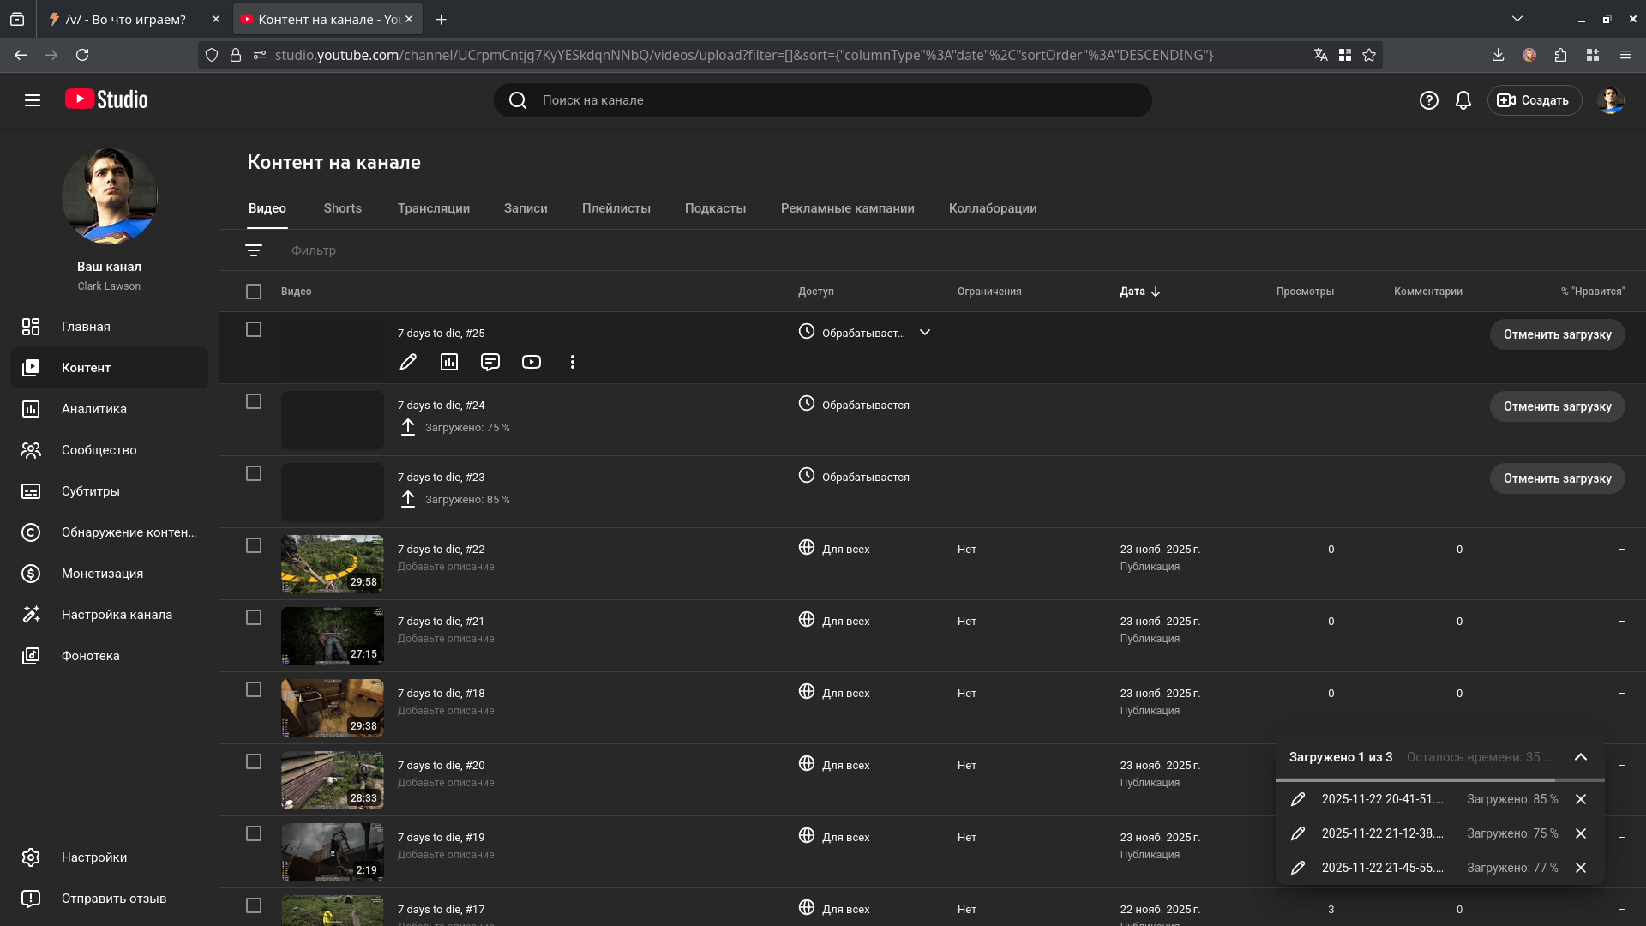Check the box for 7 days to die, #24

(254, 401)
